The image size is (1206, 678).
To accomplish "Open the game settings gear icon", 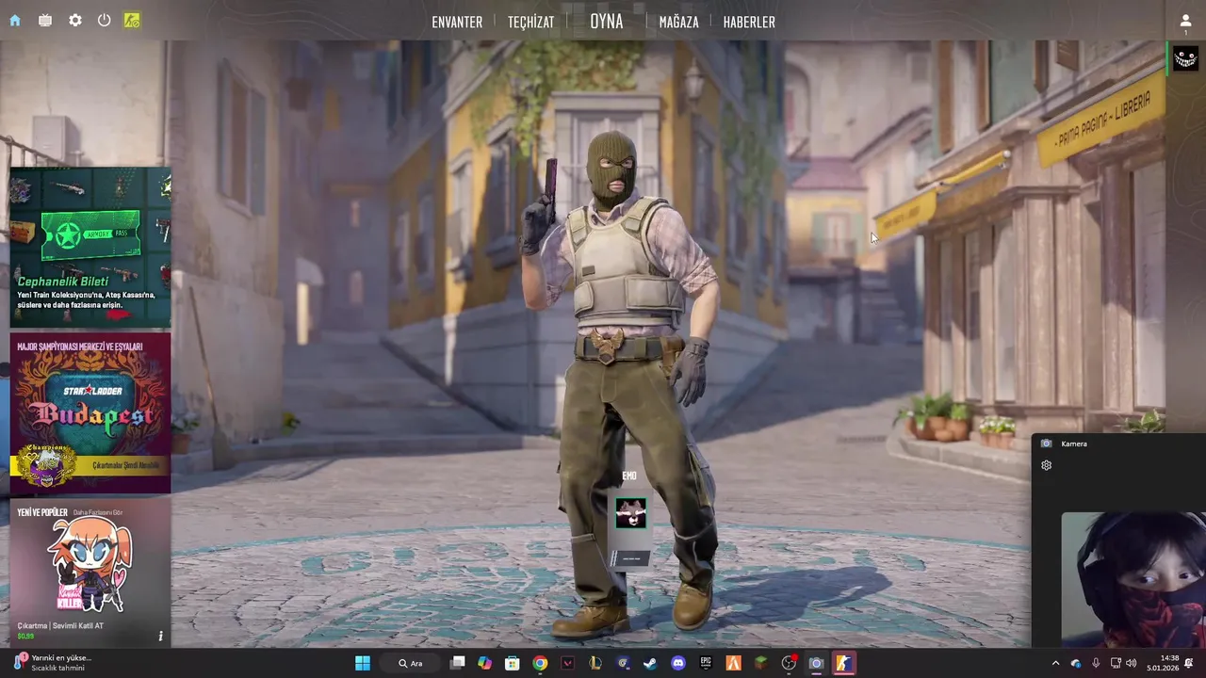I will 75,20.
